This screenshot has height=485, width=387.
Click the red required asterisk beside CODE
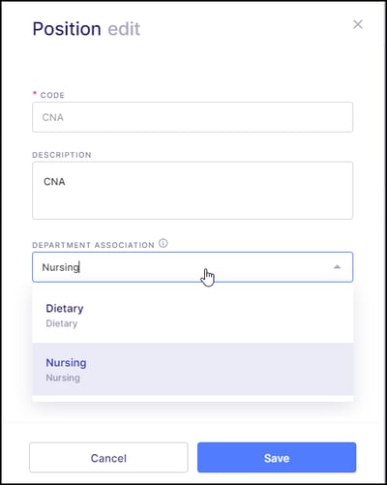point(35,94)
